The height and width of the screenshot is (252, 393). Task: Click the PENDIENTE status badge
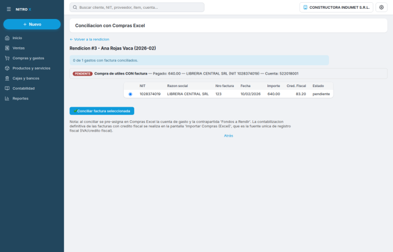pyautogui.click(x=82, y=74)
